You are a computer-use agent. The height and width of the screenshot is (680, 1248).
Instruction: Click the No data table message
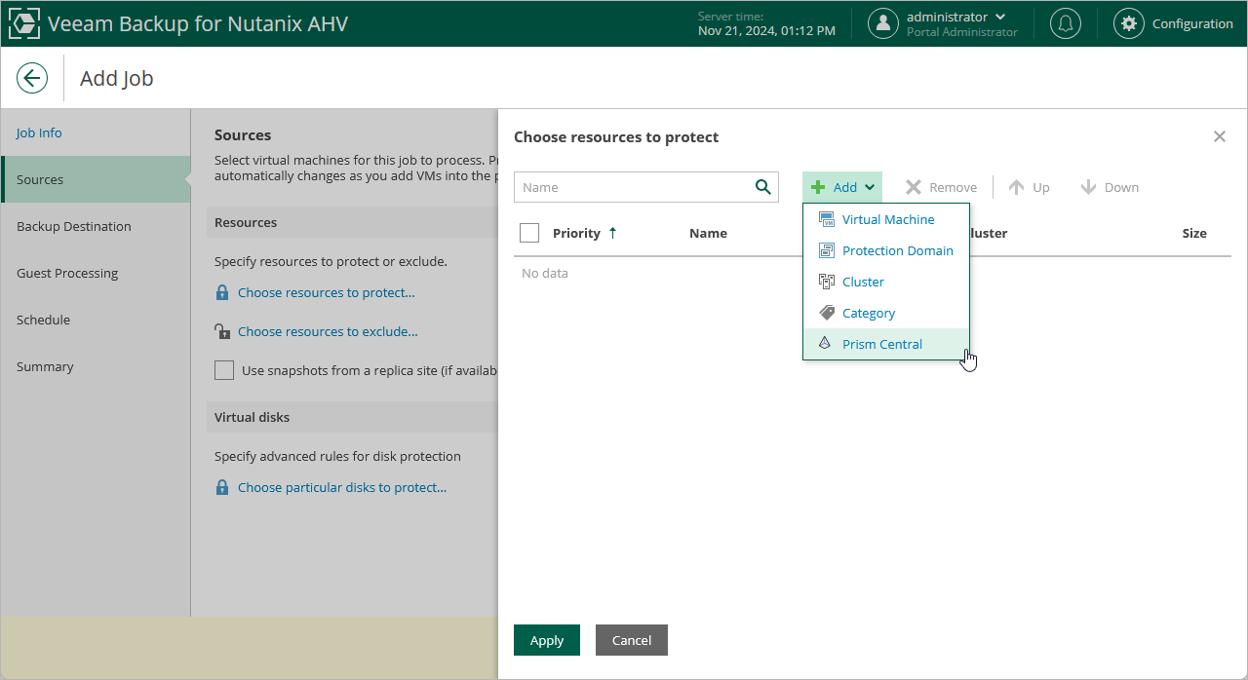click(545, 273)
